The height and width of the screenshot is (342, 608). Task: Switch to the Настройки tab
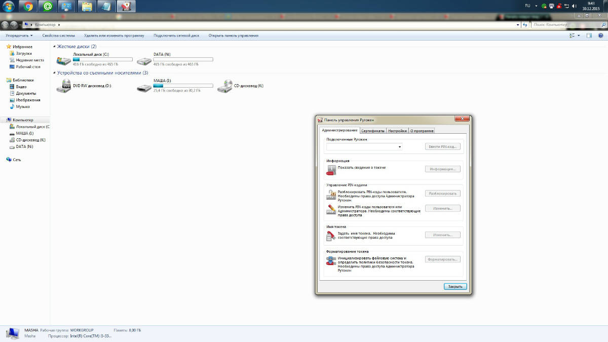pyautogui.click(x=397, y=131)
